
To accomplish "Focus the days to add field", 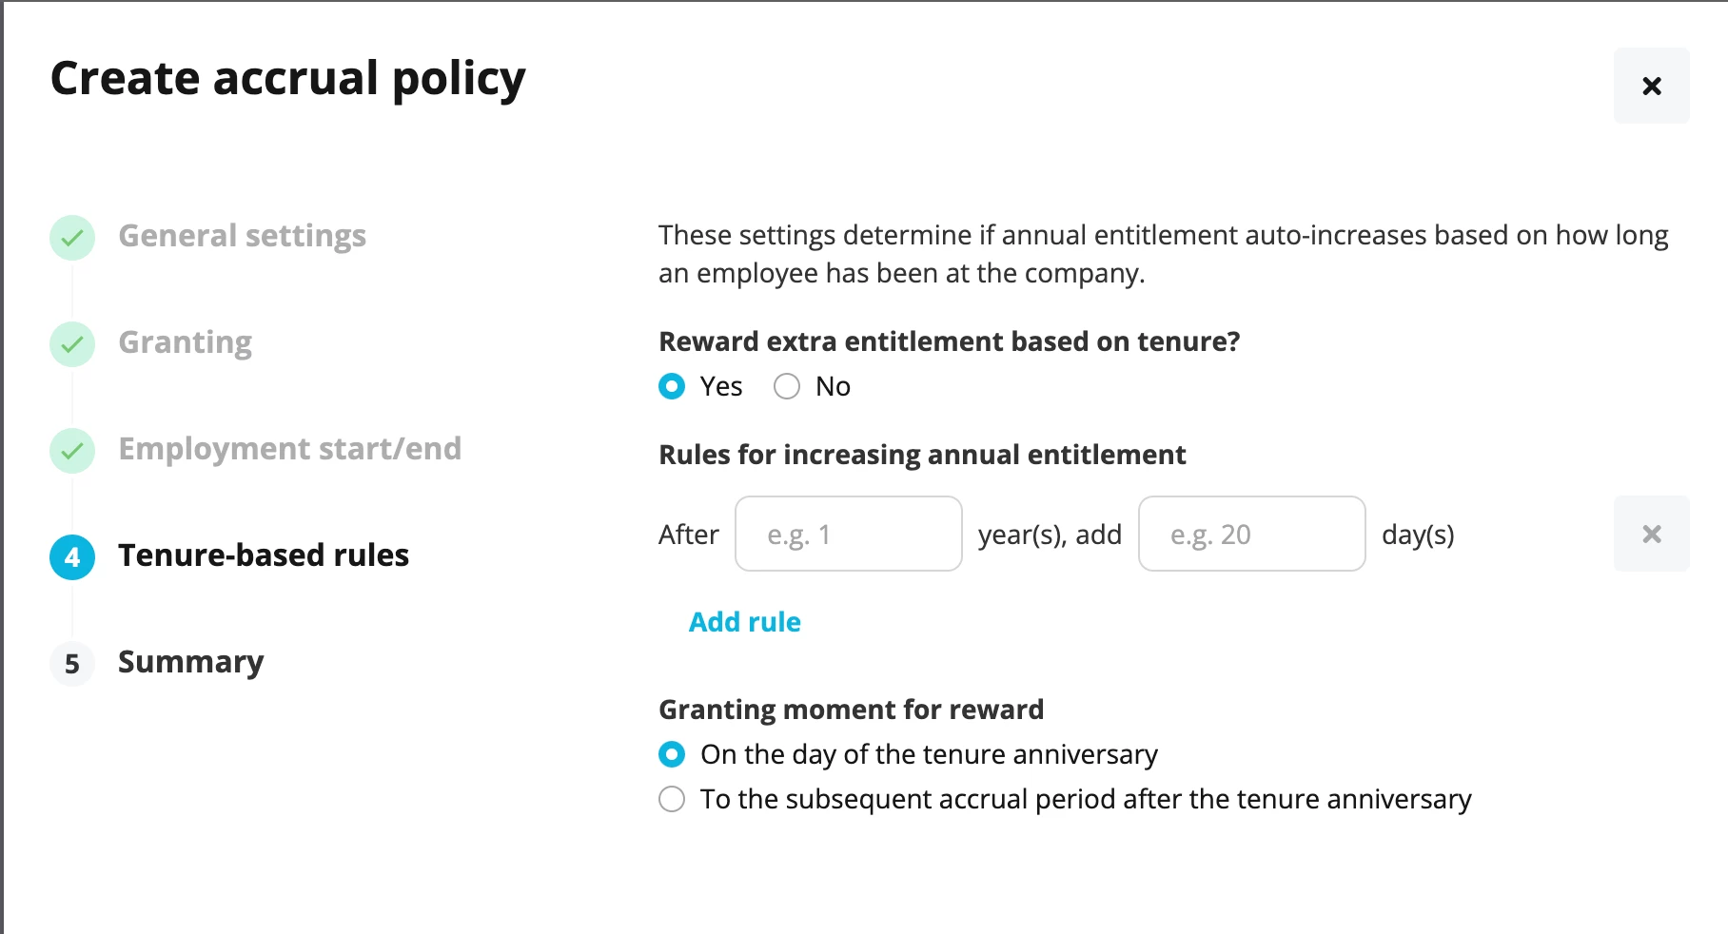I will [1252, 534].
